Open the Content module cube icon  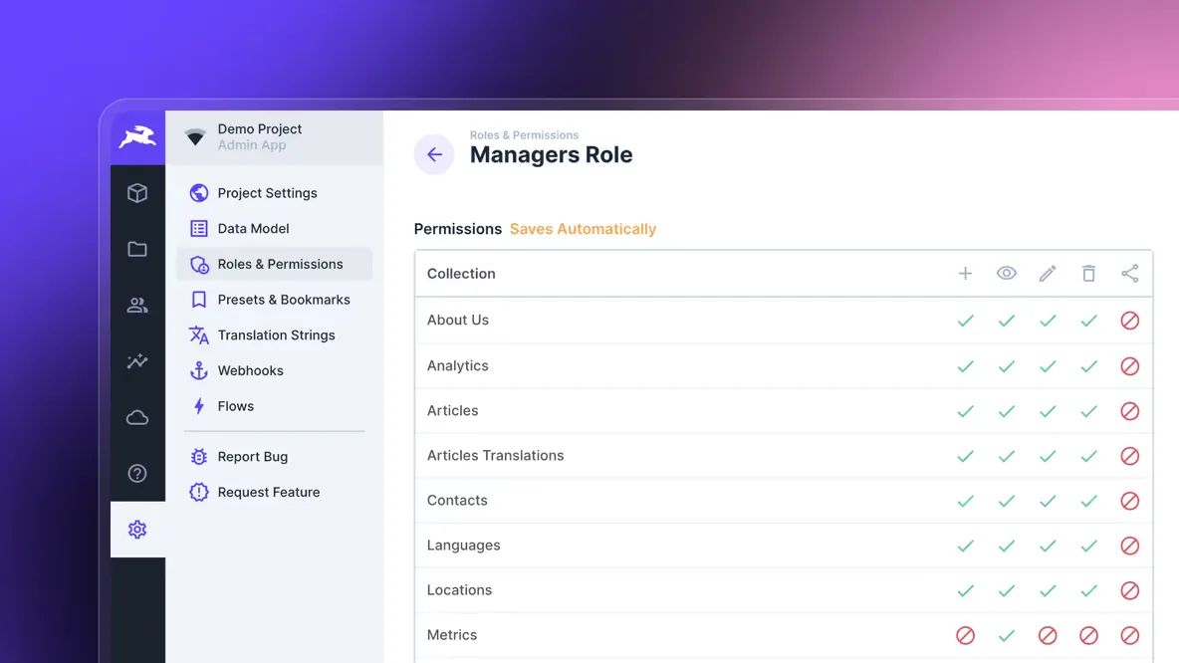pos(137,193)
